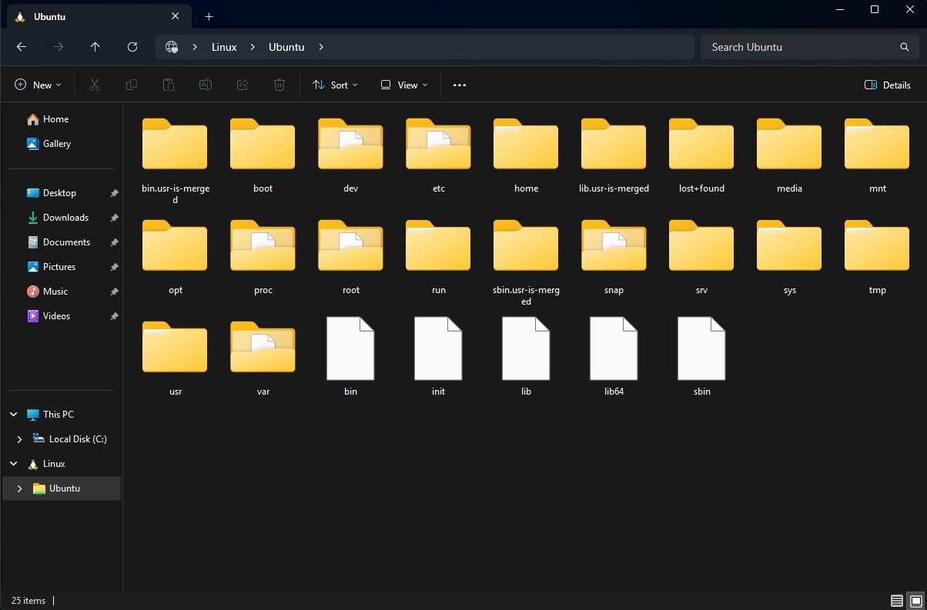
Task: Select the run folder
Action: 439,257
